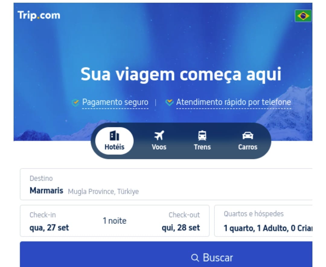The width and height of the screenshot is (326, 267).
Task: Click the Atendimento rápido heart check icon
Action: [x=169, y=102]
